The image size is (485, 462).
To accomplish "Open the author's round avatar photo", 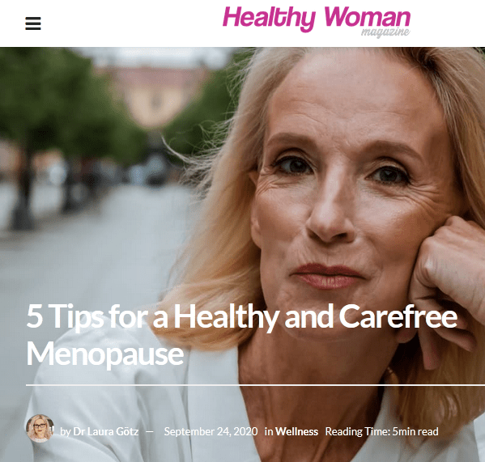I will (40, 428).
